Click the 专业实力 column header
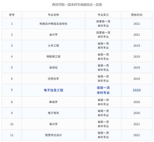This screenshot has width=154, height=142. [x=103, y=15]
